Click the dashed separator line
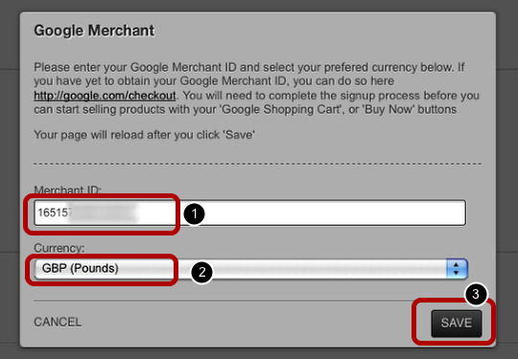Image resolution: width=518 pixels, height=359 pixels. click(x=257, y=164)
